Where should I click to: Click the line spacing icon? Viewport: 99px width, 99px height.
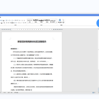[x=16, y=23]
